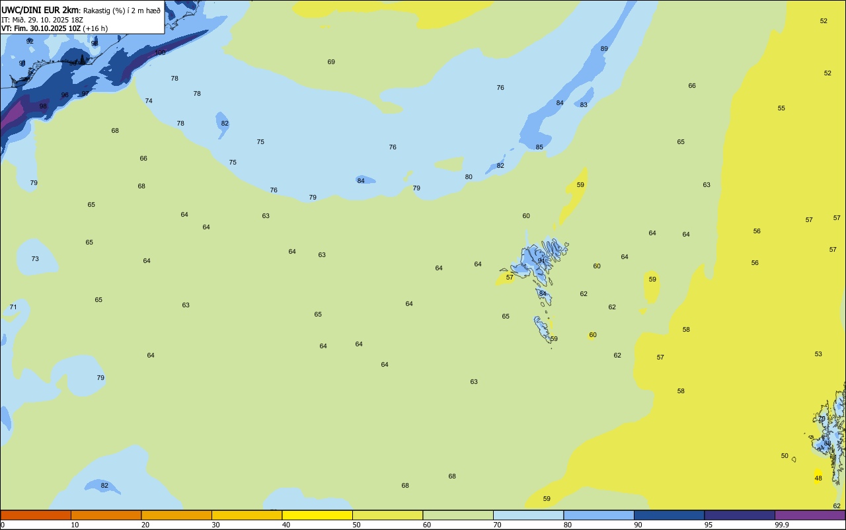This screenshot has width=846, height=530.
Task: Click the navy 95–99.9 legend swatch
Action: pyautogui.click(x=740, y=515)
